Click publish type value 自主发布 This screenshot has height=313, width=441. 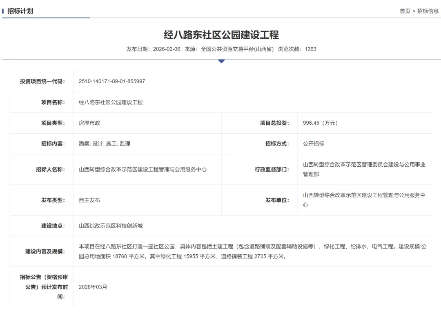point(89,200)
